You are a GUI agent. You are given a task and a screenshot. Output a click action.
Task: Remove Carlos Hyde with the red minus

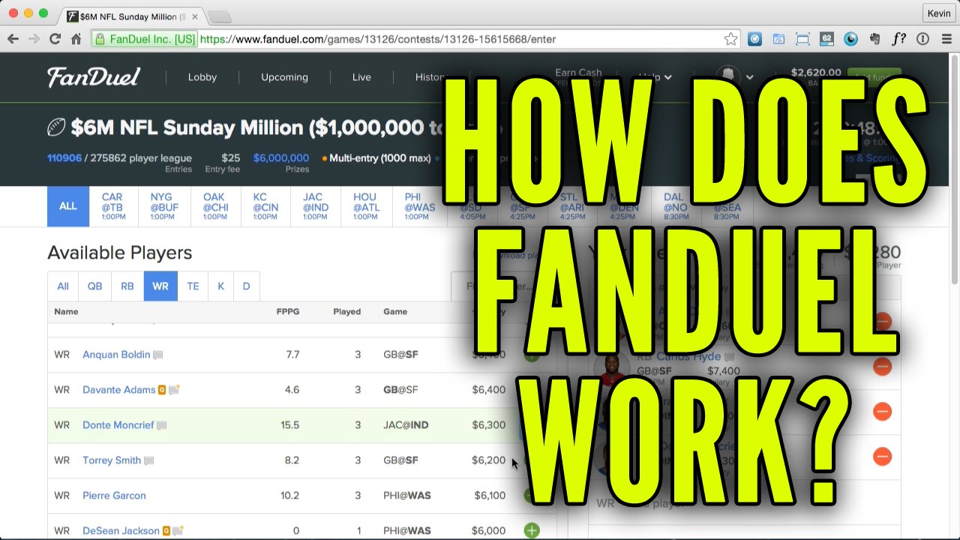coord(882,367)
